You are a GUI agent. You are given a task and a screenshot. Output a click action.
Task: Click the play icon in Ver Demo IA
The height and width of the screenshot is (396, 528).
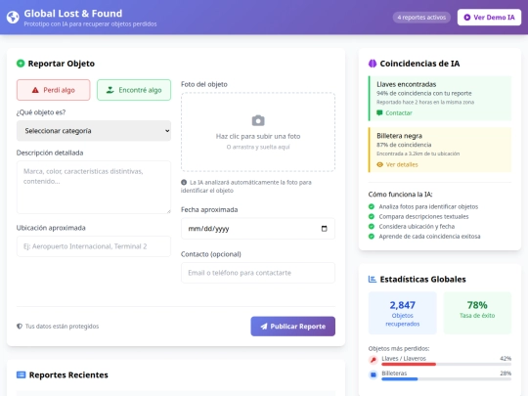coord(467,18)
